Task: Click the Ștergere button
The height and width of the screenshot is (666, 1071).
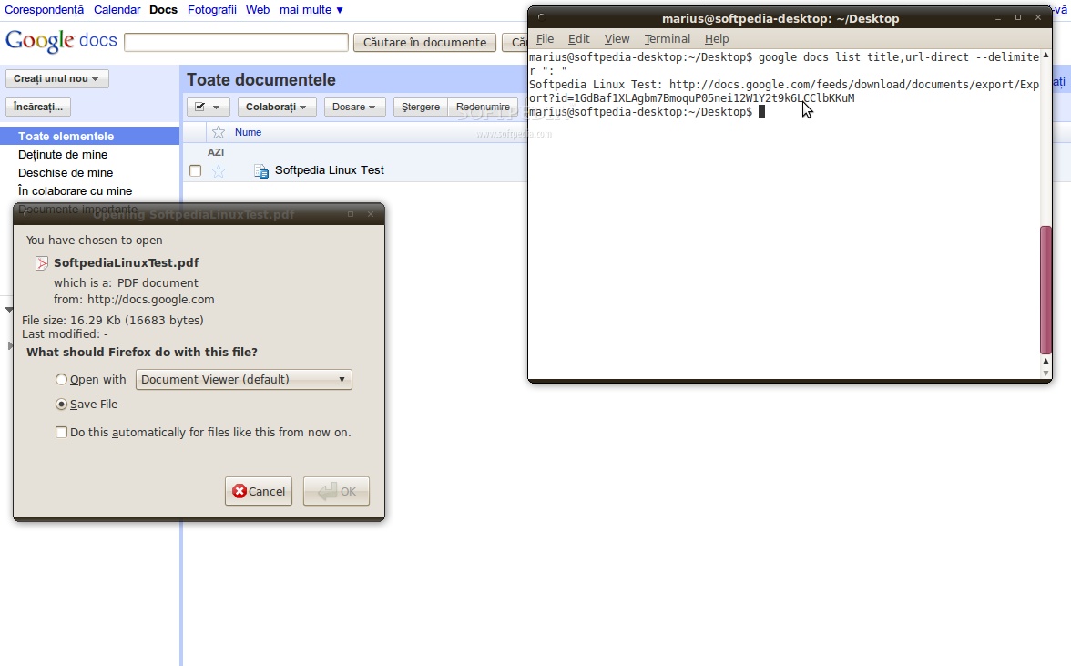Action: 420,108
